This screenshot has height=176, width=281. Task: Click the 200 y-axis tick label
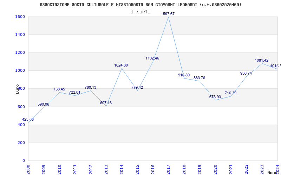coord(21,143)
